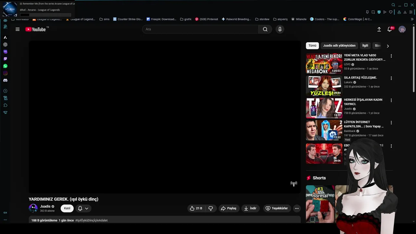Open the Milanote bookmark
This screenshot has width=416, height=234.
coord(299,19)
